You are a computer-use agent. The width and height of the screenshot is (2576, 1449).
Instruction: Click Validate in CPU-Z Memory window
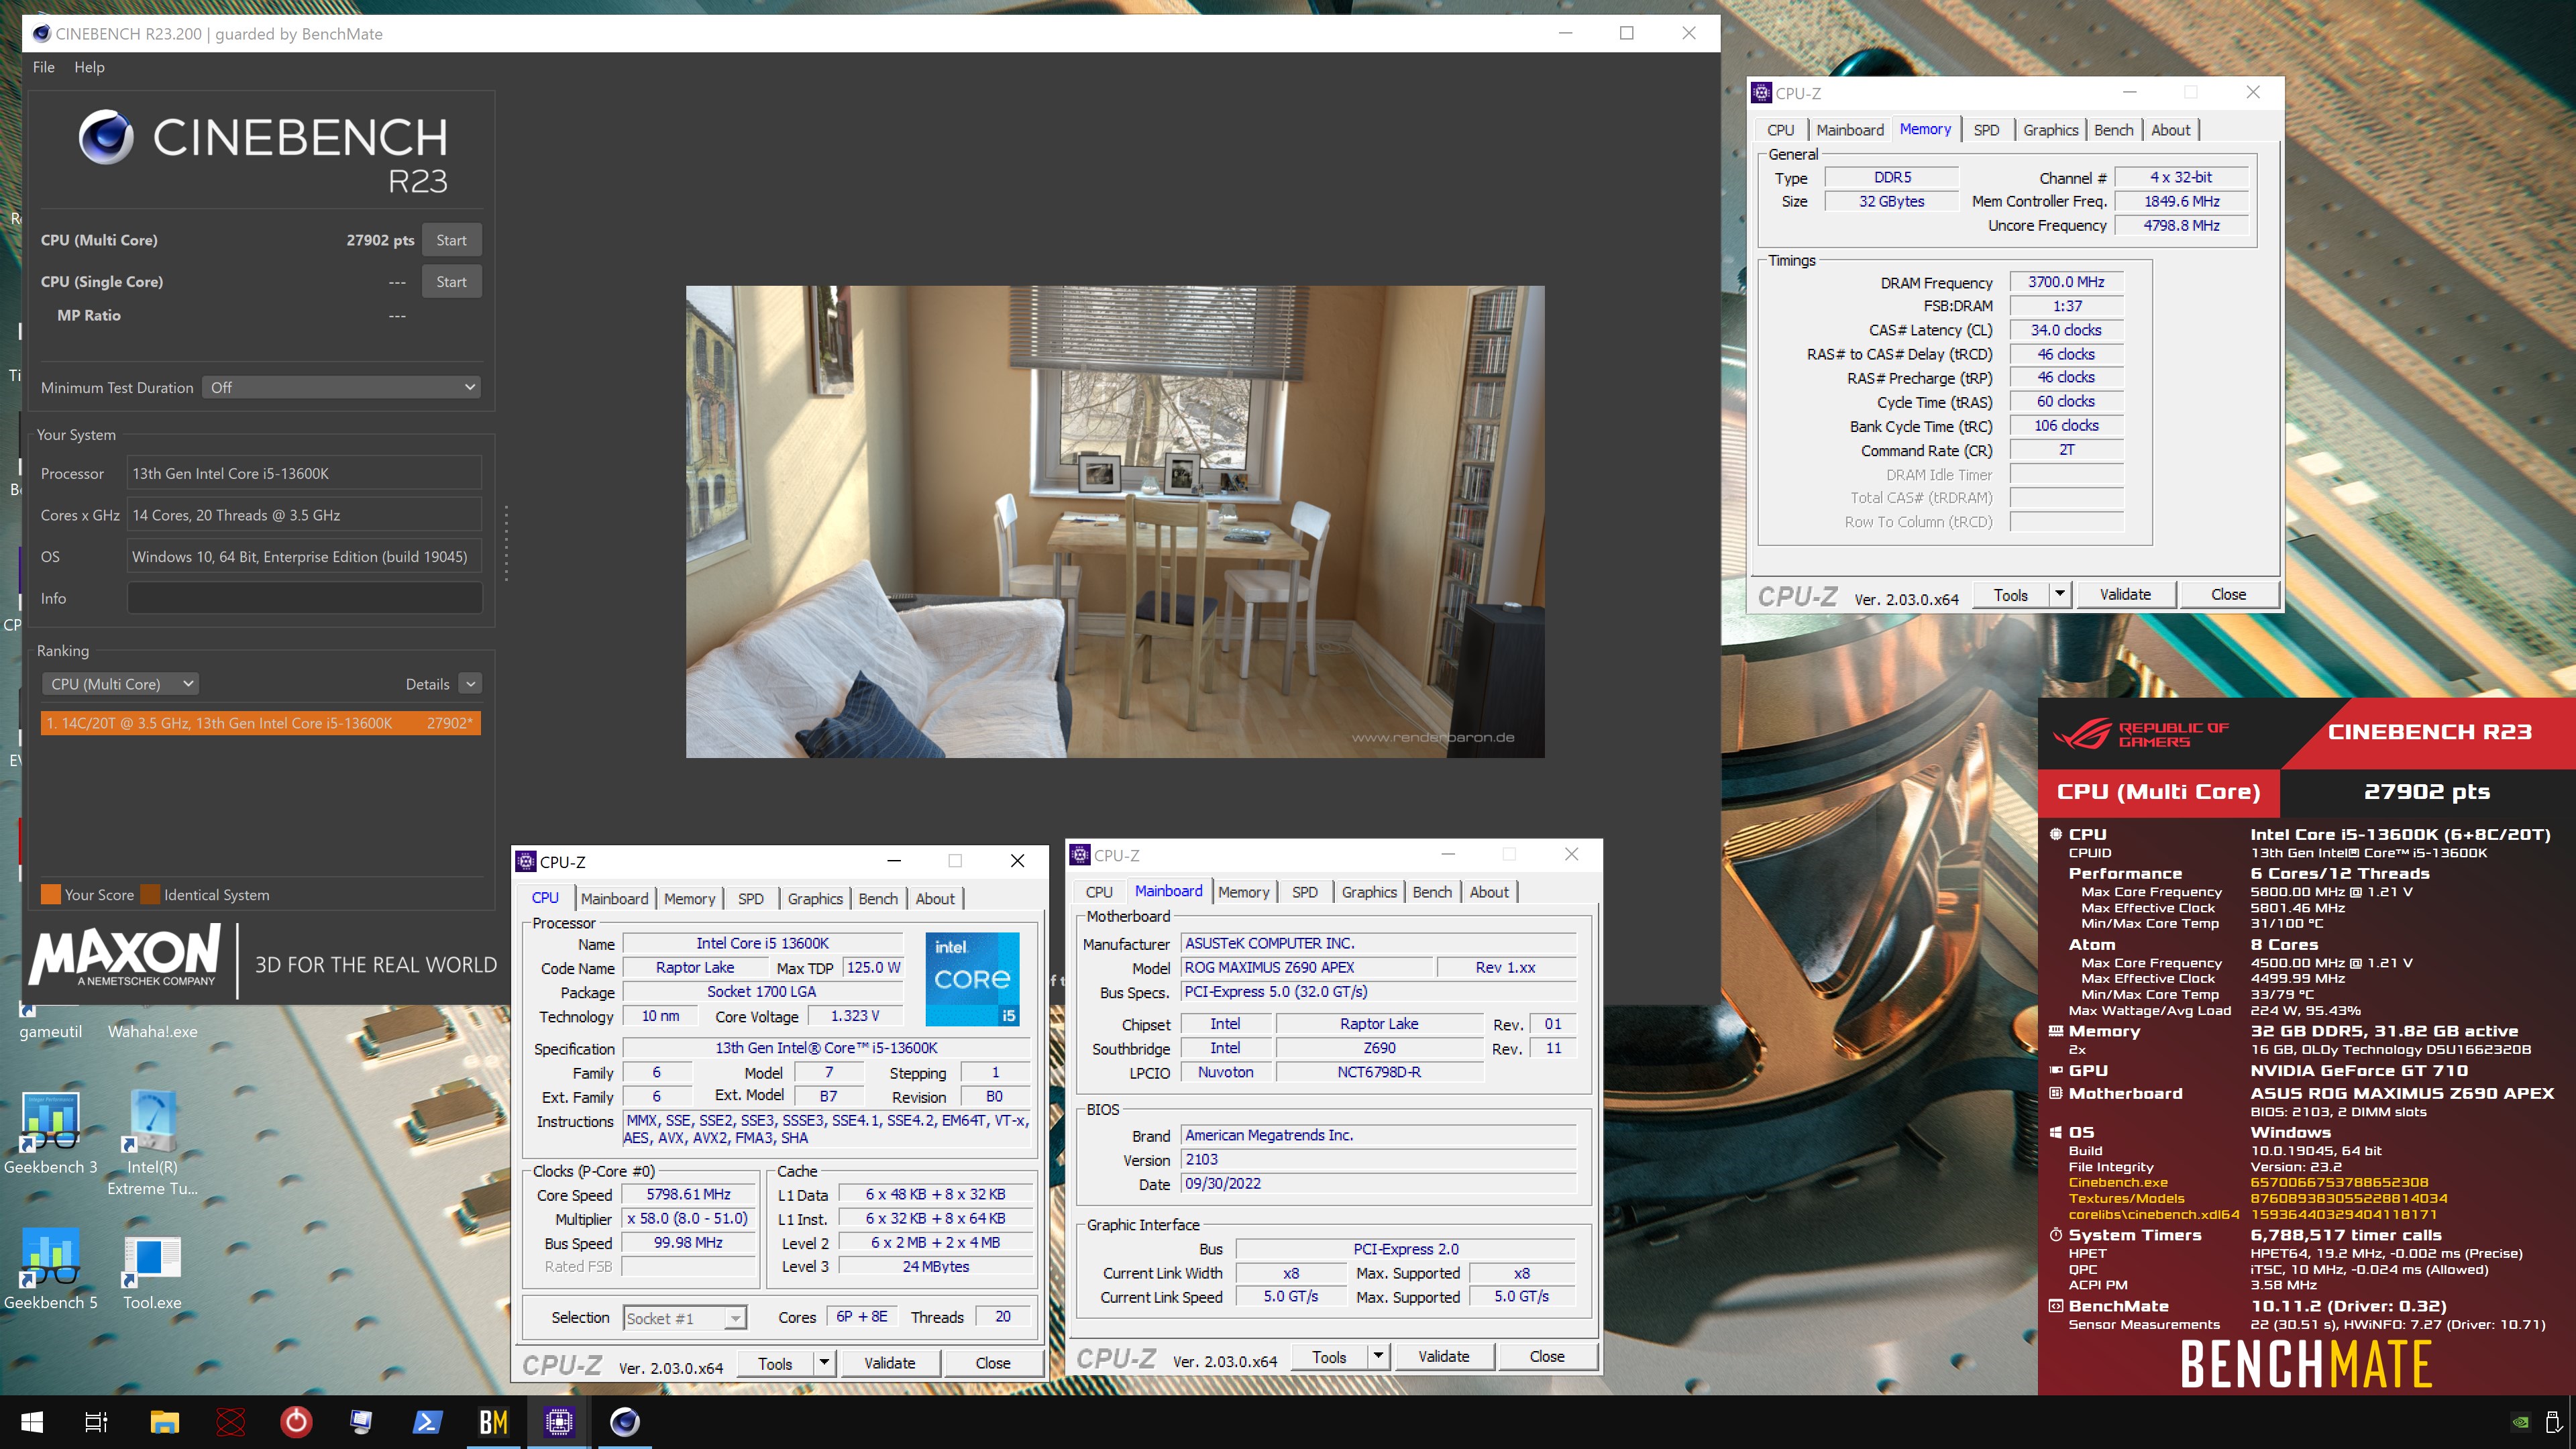[2125, 595]
